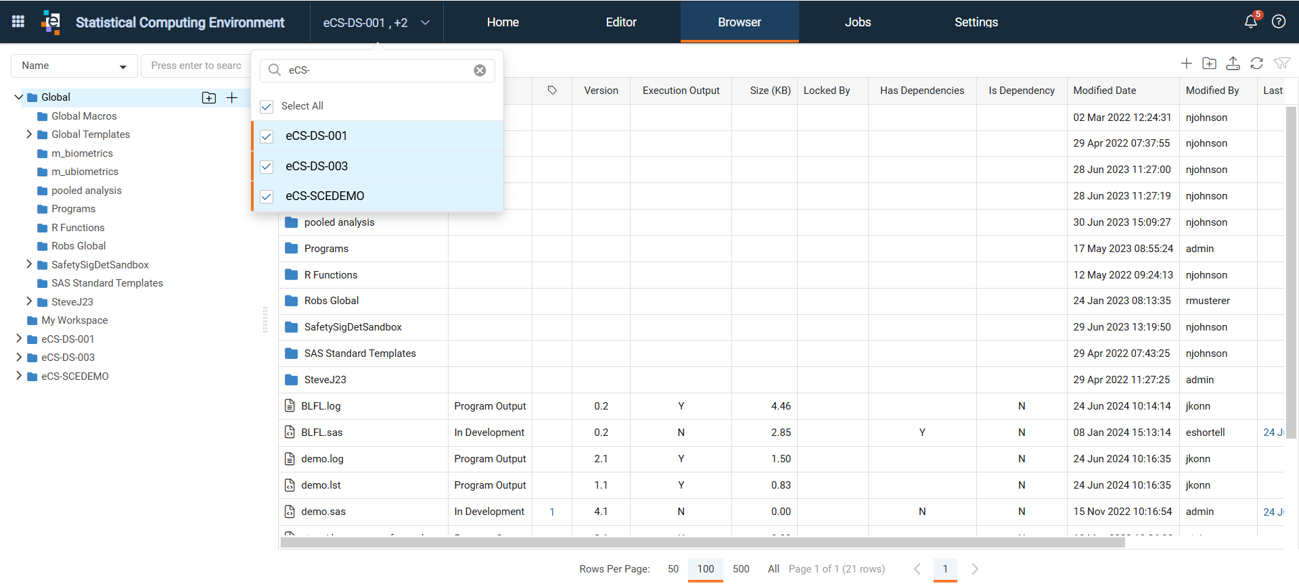Viewport: 1299px width, 588px height.
Task: Refresh the file listing
Action: pos(1257,64)
